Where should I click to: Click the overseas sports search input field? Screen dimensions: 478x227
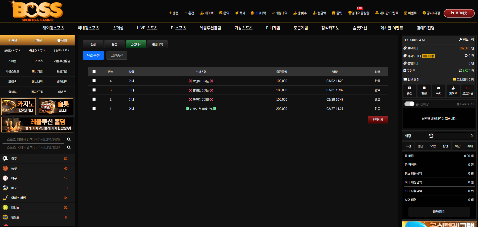coord(33,139)
